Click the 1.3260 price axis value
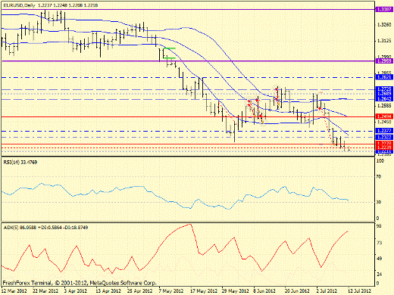This screenshot has height=295, width=394. pyautogui.click(x=384, y=25)
